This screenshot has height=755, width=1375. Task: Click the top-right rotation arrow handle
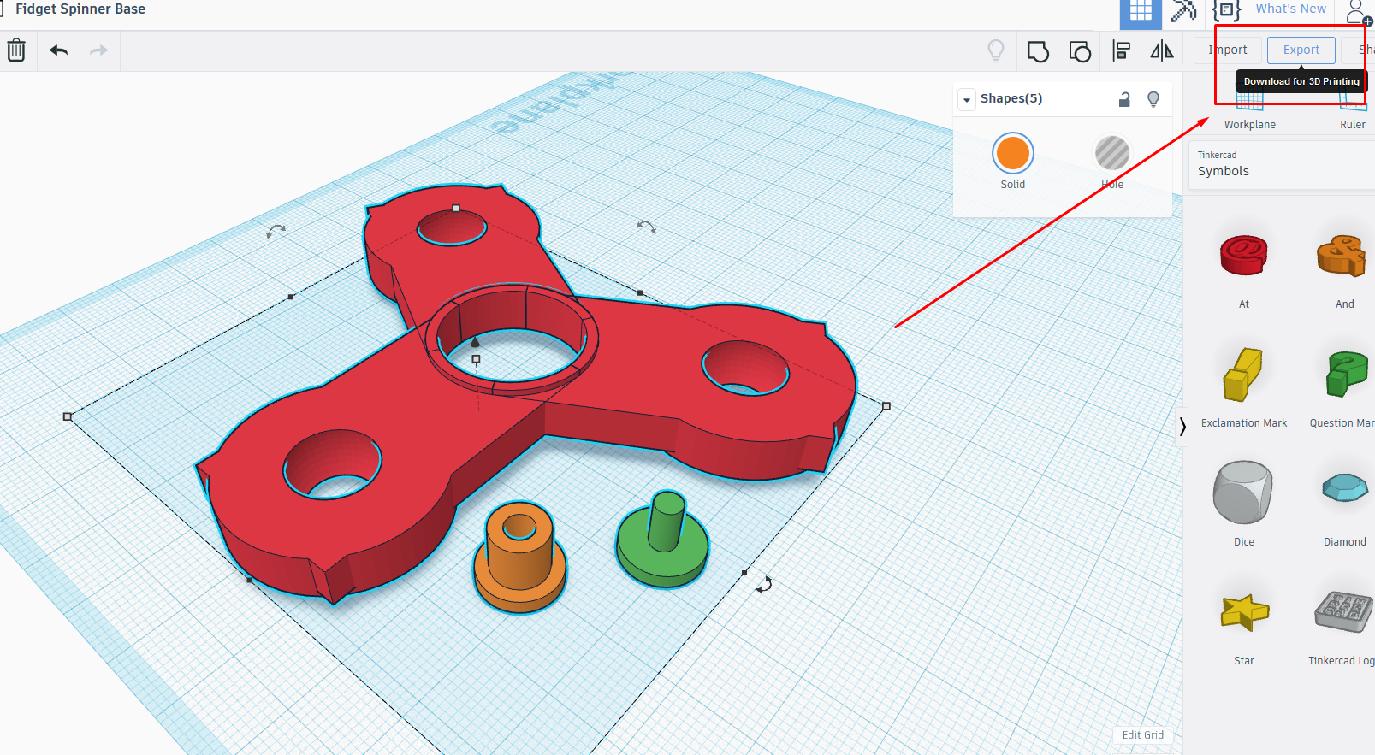click(647, 227)
